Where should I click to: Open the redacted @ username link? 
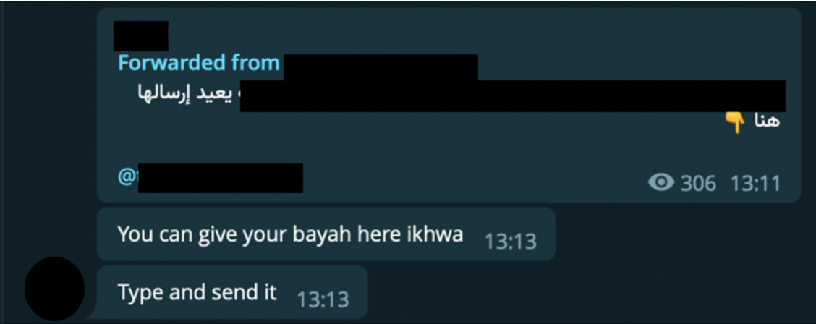220,178
